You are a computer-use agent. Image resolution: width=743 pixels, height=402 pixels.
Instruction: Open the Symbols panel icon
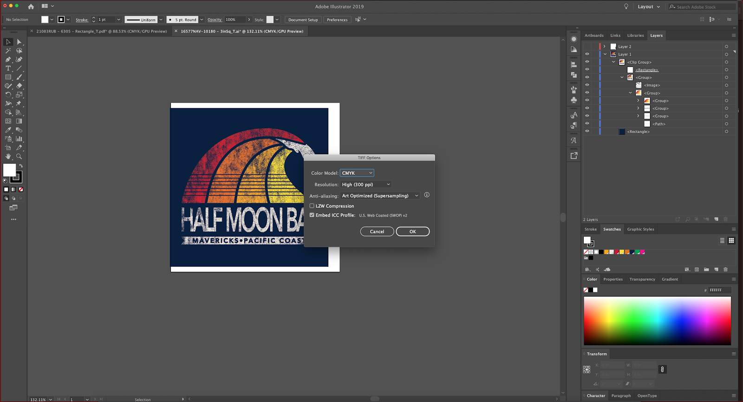(574, 100)
